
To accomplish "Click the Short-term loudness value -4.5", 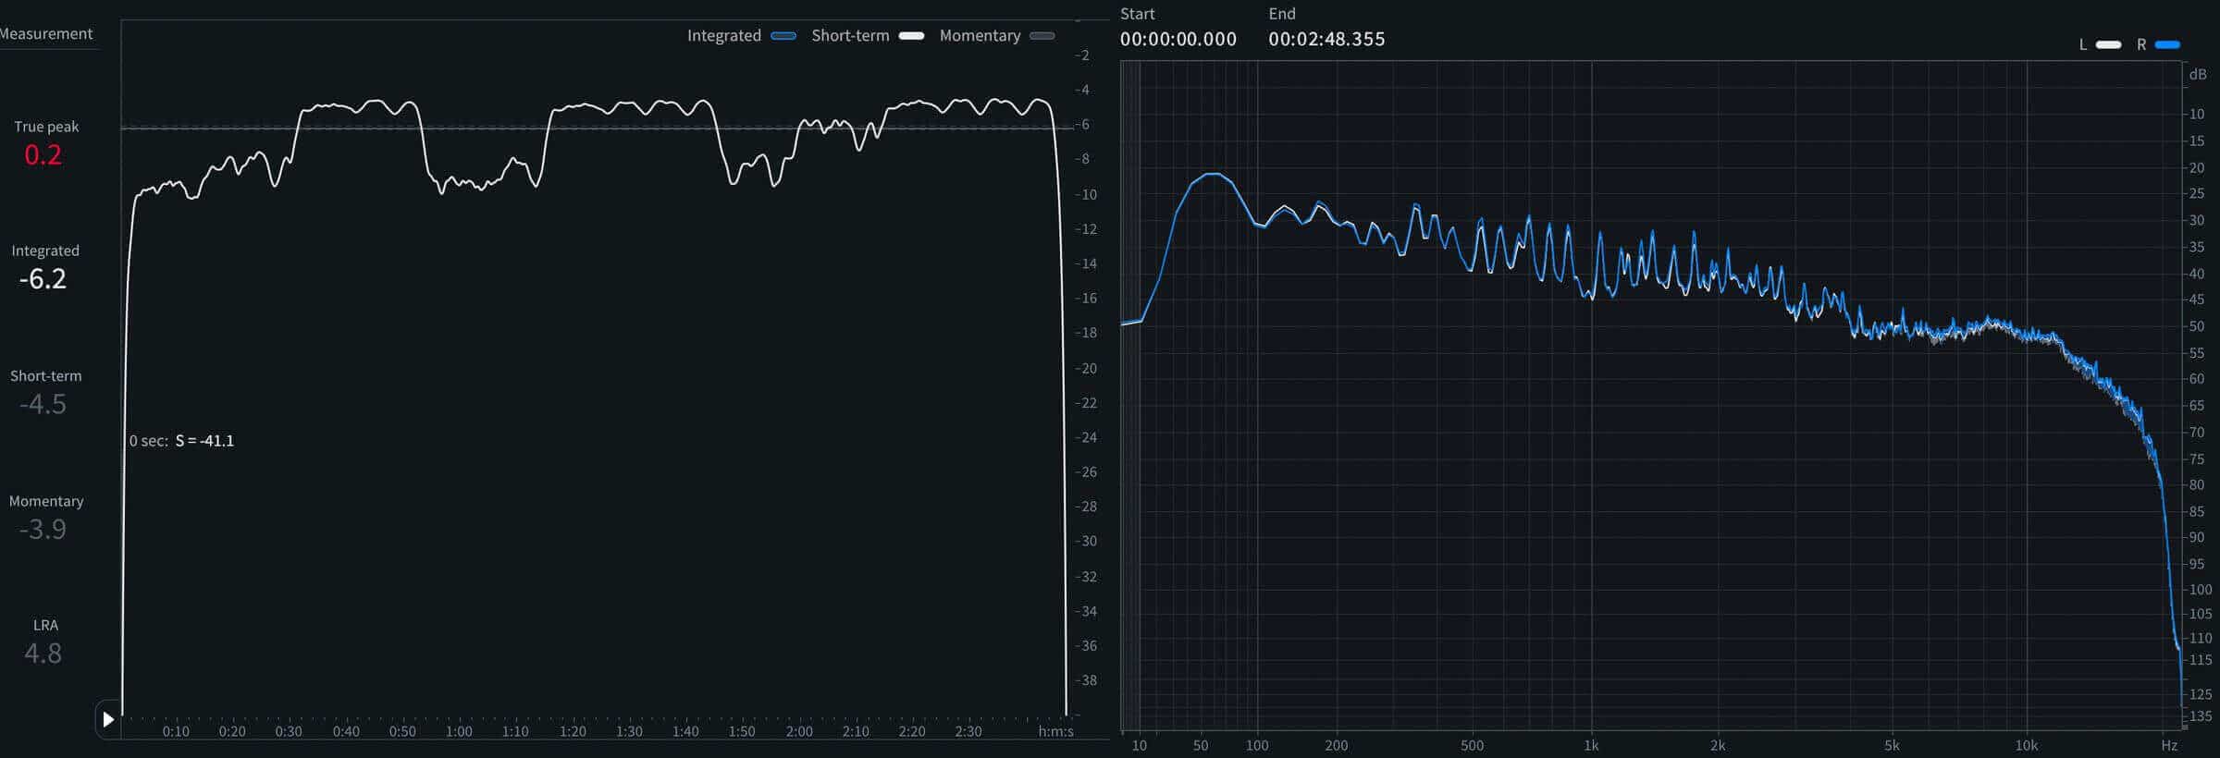I will 43,404.
